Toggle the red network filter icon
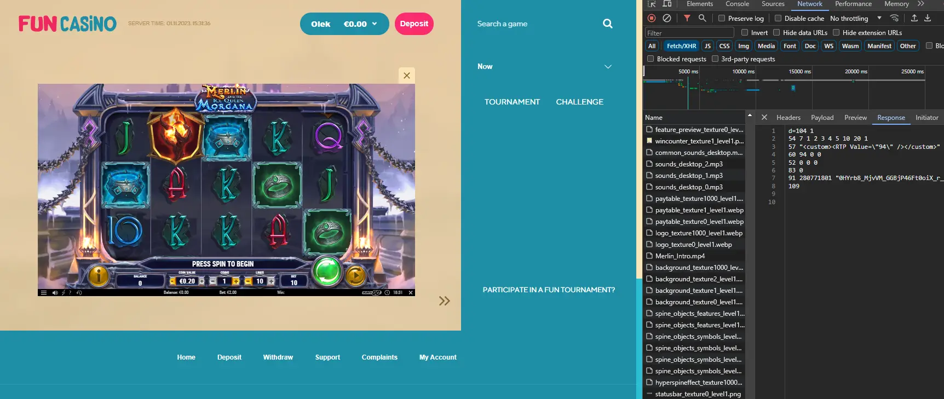 (x=687, y=18)
